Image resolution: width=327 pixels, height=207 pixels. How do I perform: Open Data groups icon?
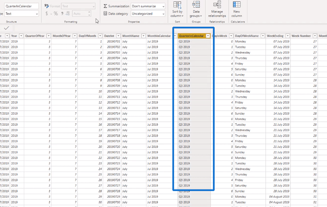pos(196,5)
